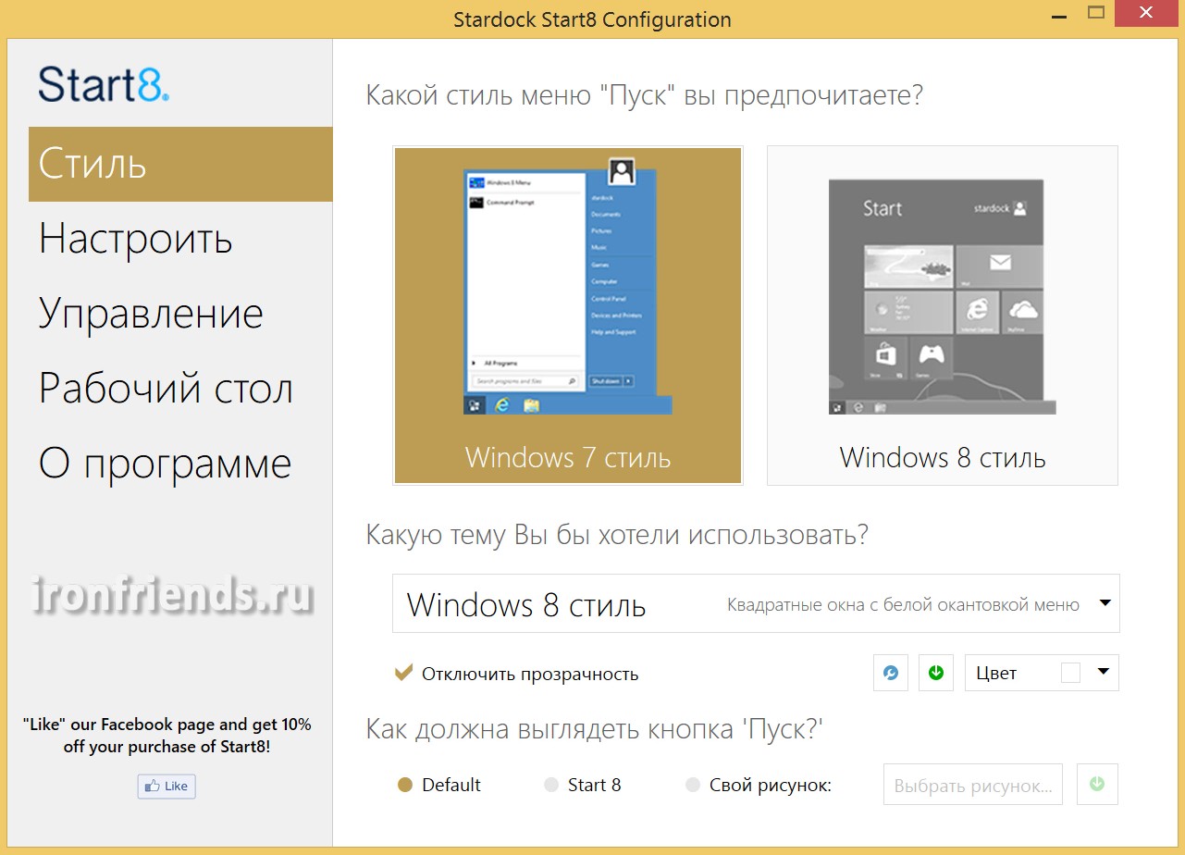Click the heading Какую тему Вы бы хотели использовать?
This screenshot has width=1185, height=855.
[x=617, y=535]
